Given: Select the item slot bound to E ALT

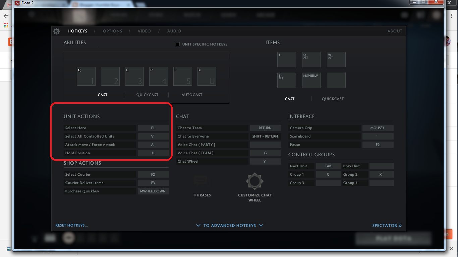Looking at the screenshot, I should [287, 80].
